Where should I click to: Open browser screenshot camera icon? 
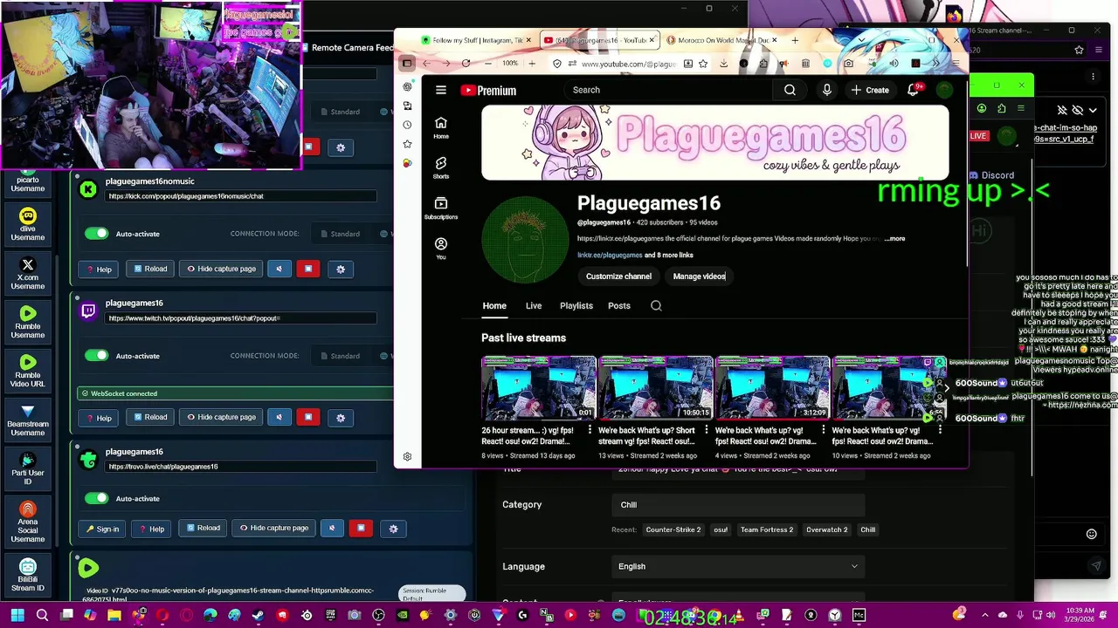coord(848,64)
